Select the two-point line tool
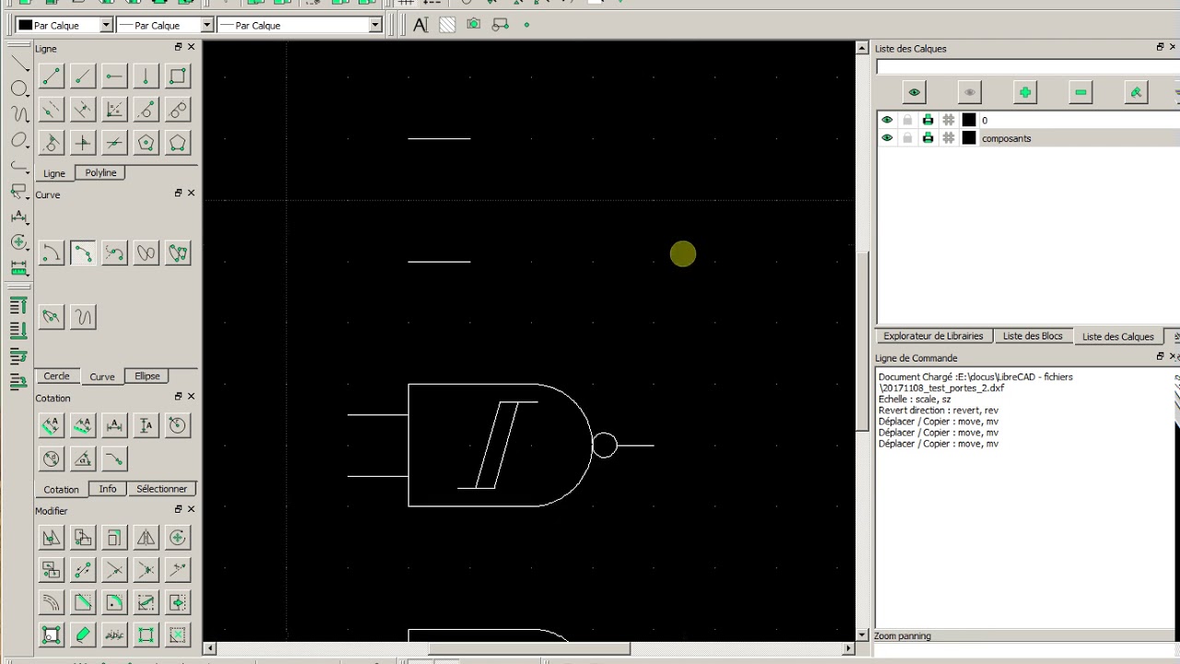Screen dimensions: 1180x664 pos(51,77)
